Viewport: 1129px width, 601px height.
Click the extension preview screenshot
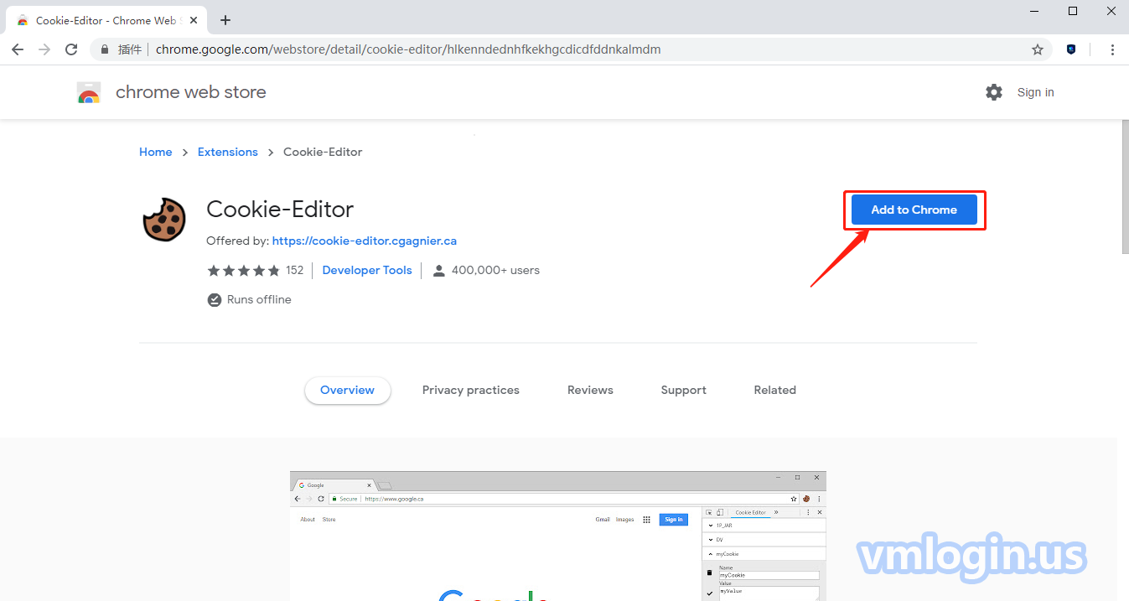tap(557, 536)
